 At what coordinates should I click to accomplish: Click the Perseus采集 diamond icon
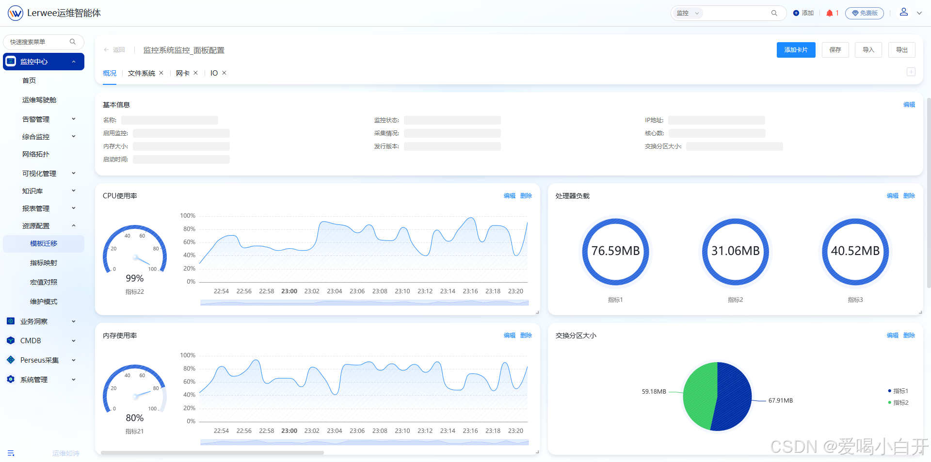click(11, 360)
